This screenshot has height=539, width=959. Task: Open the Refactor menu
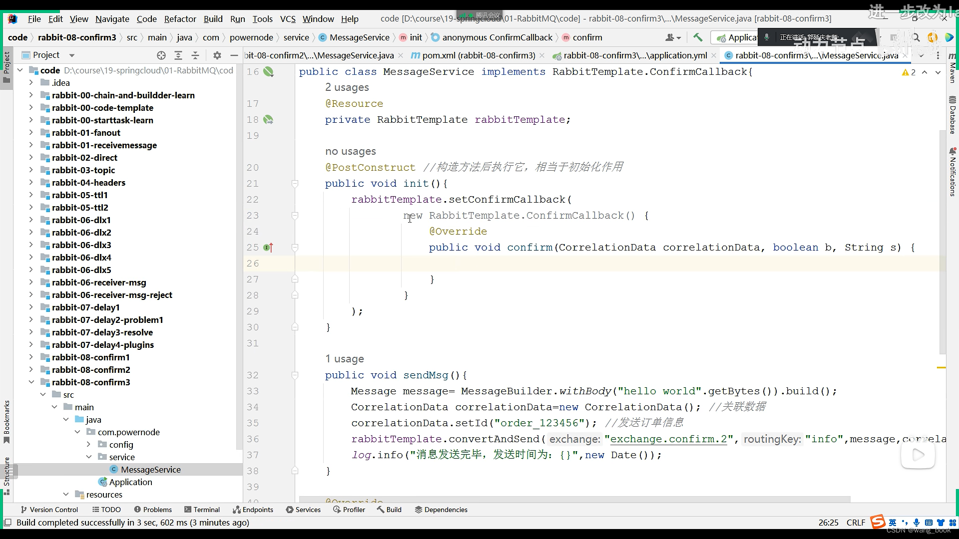coord(180,19)
